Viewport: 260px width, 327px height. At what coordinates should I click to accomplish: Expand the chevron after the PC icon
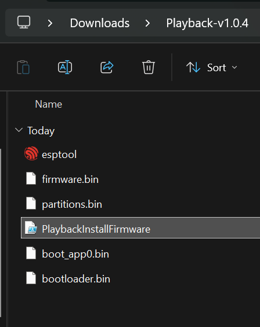point(50,23)
